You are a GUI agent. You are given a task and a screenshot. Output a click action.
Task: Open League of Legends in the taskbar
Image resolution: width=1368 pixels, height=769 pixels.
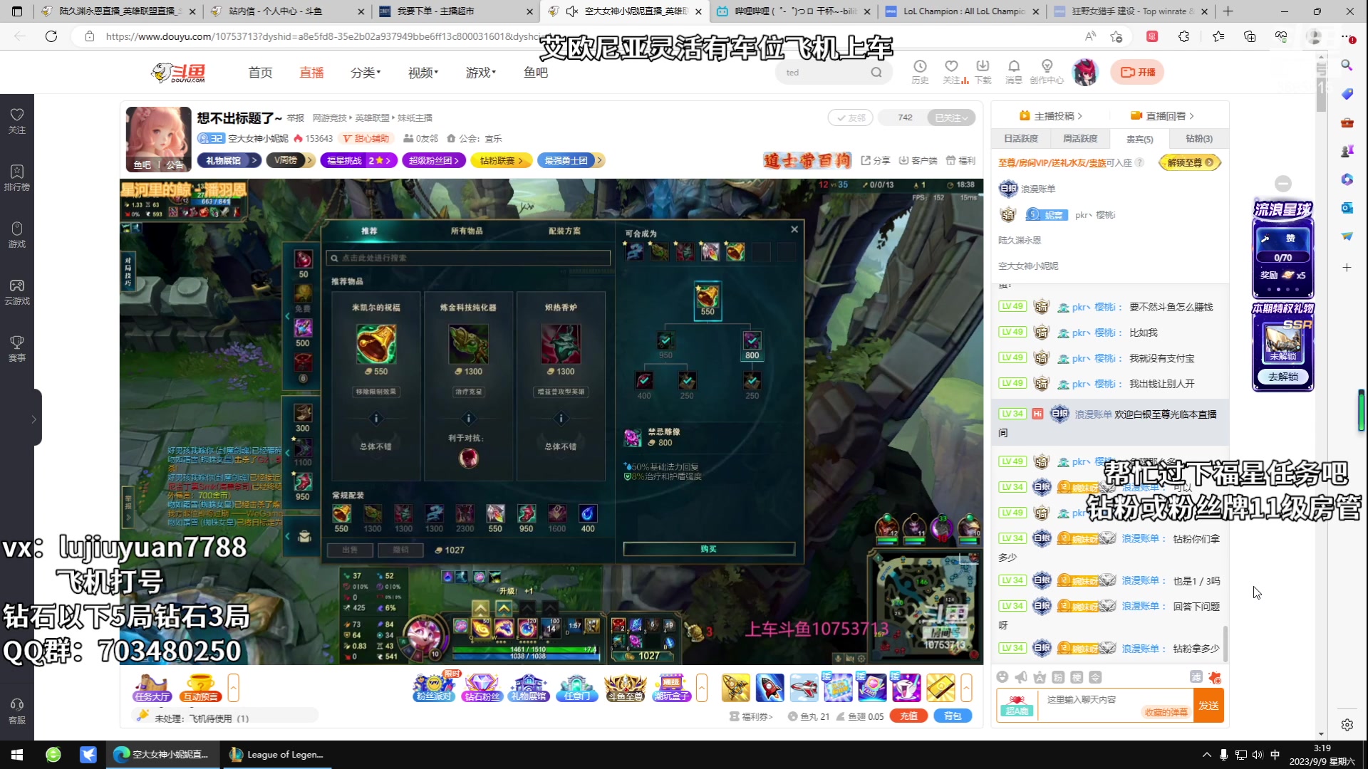(x=276, y=755)
